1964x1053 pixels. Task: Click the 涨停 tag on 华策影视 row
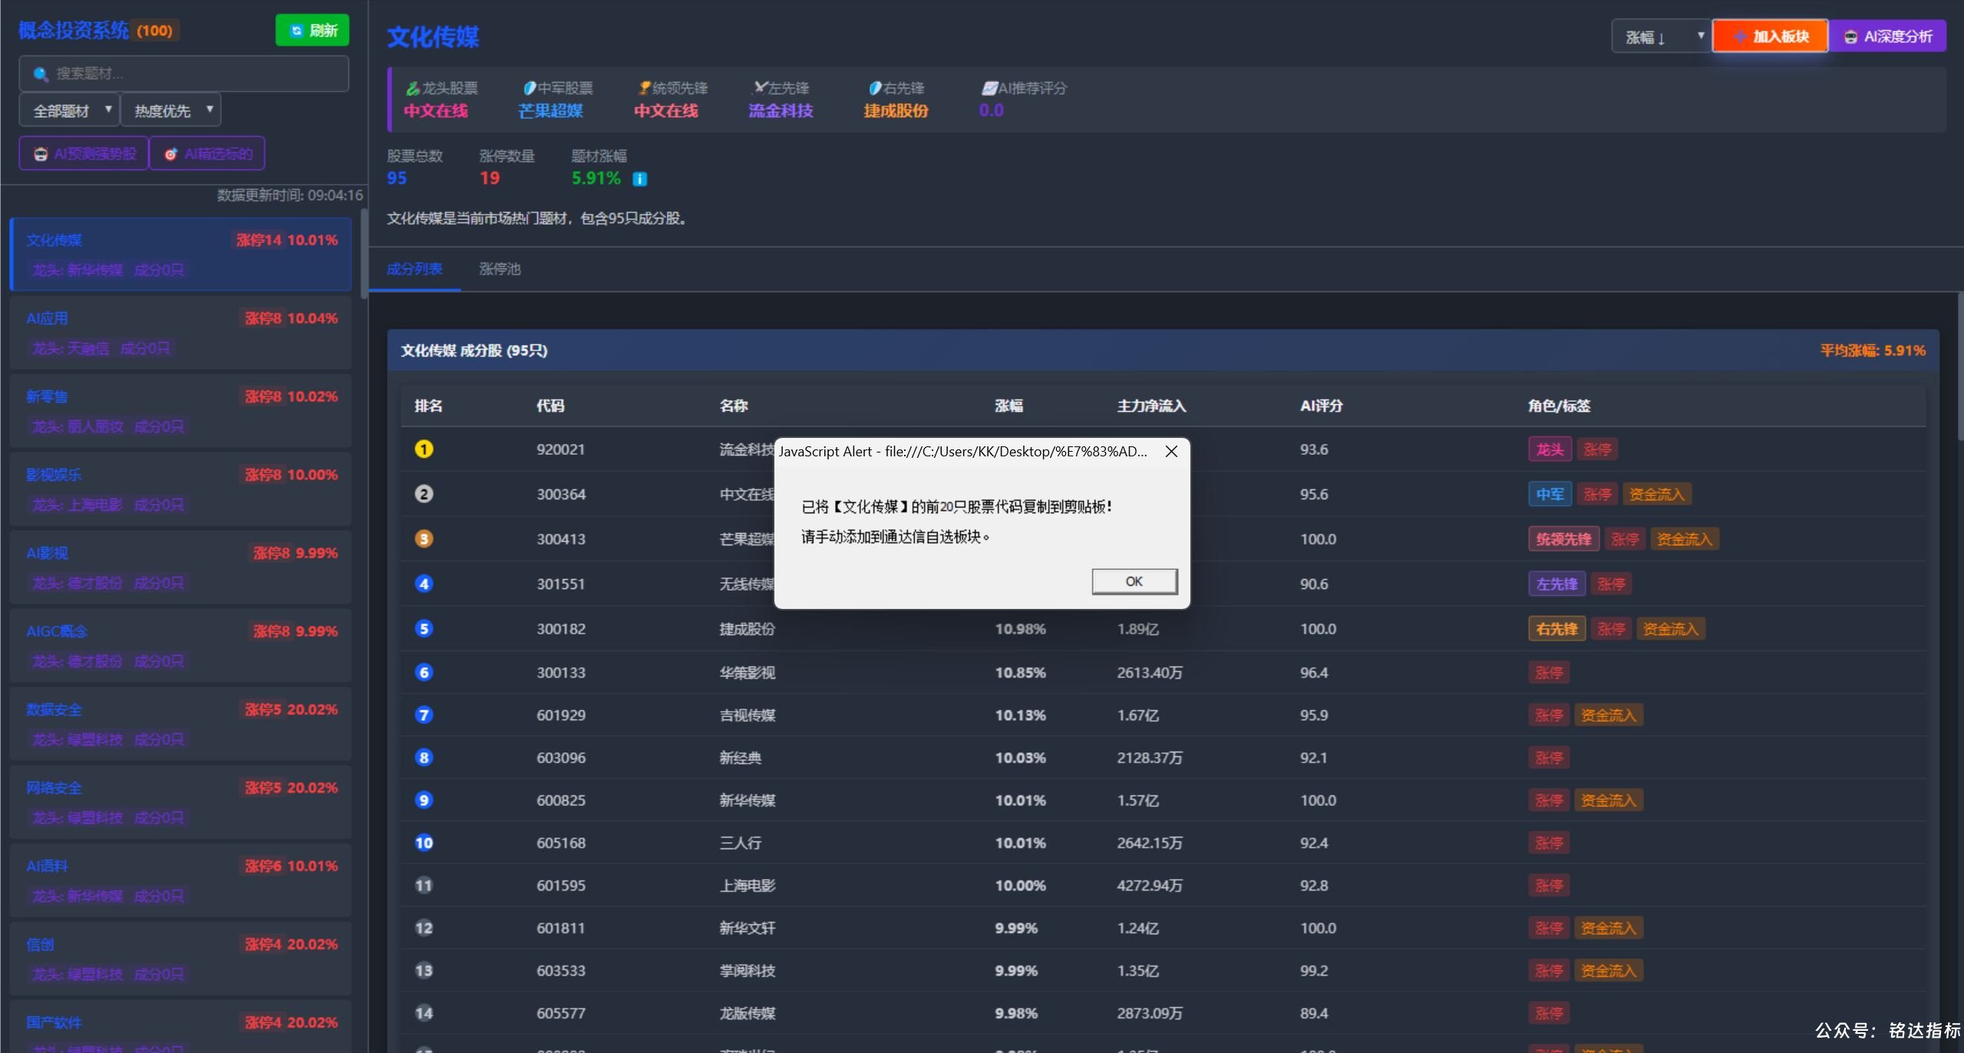[1549, 673]
